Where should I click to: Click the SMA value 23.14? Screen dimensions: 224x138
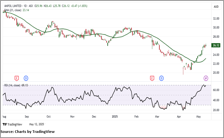click(x=26, y=10)
